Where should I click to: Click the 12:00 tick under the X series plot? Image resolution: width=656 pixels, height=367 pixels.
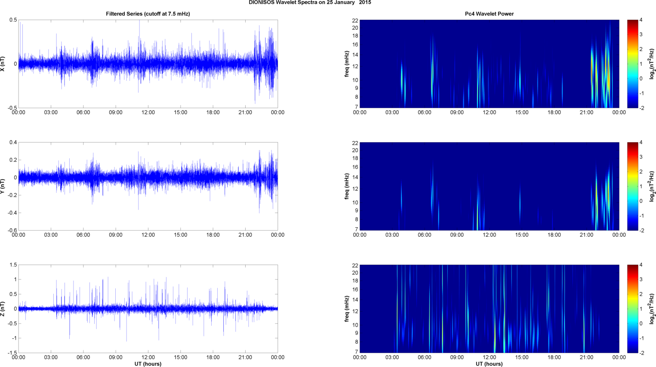click(148, 113)
